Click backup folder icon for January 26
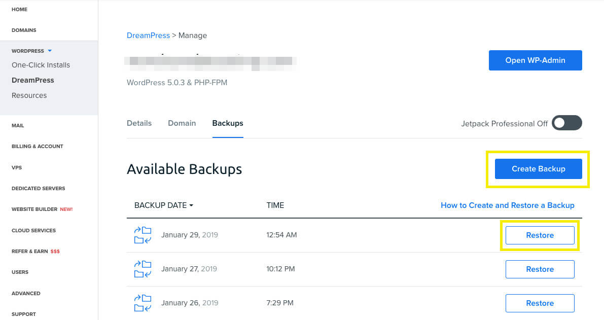 143,303
